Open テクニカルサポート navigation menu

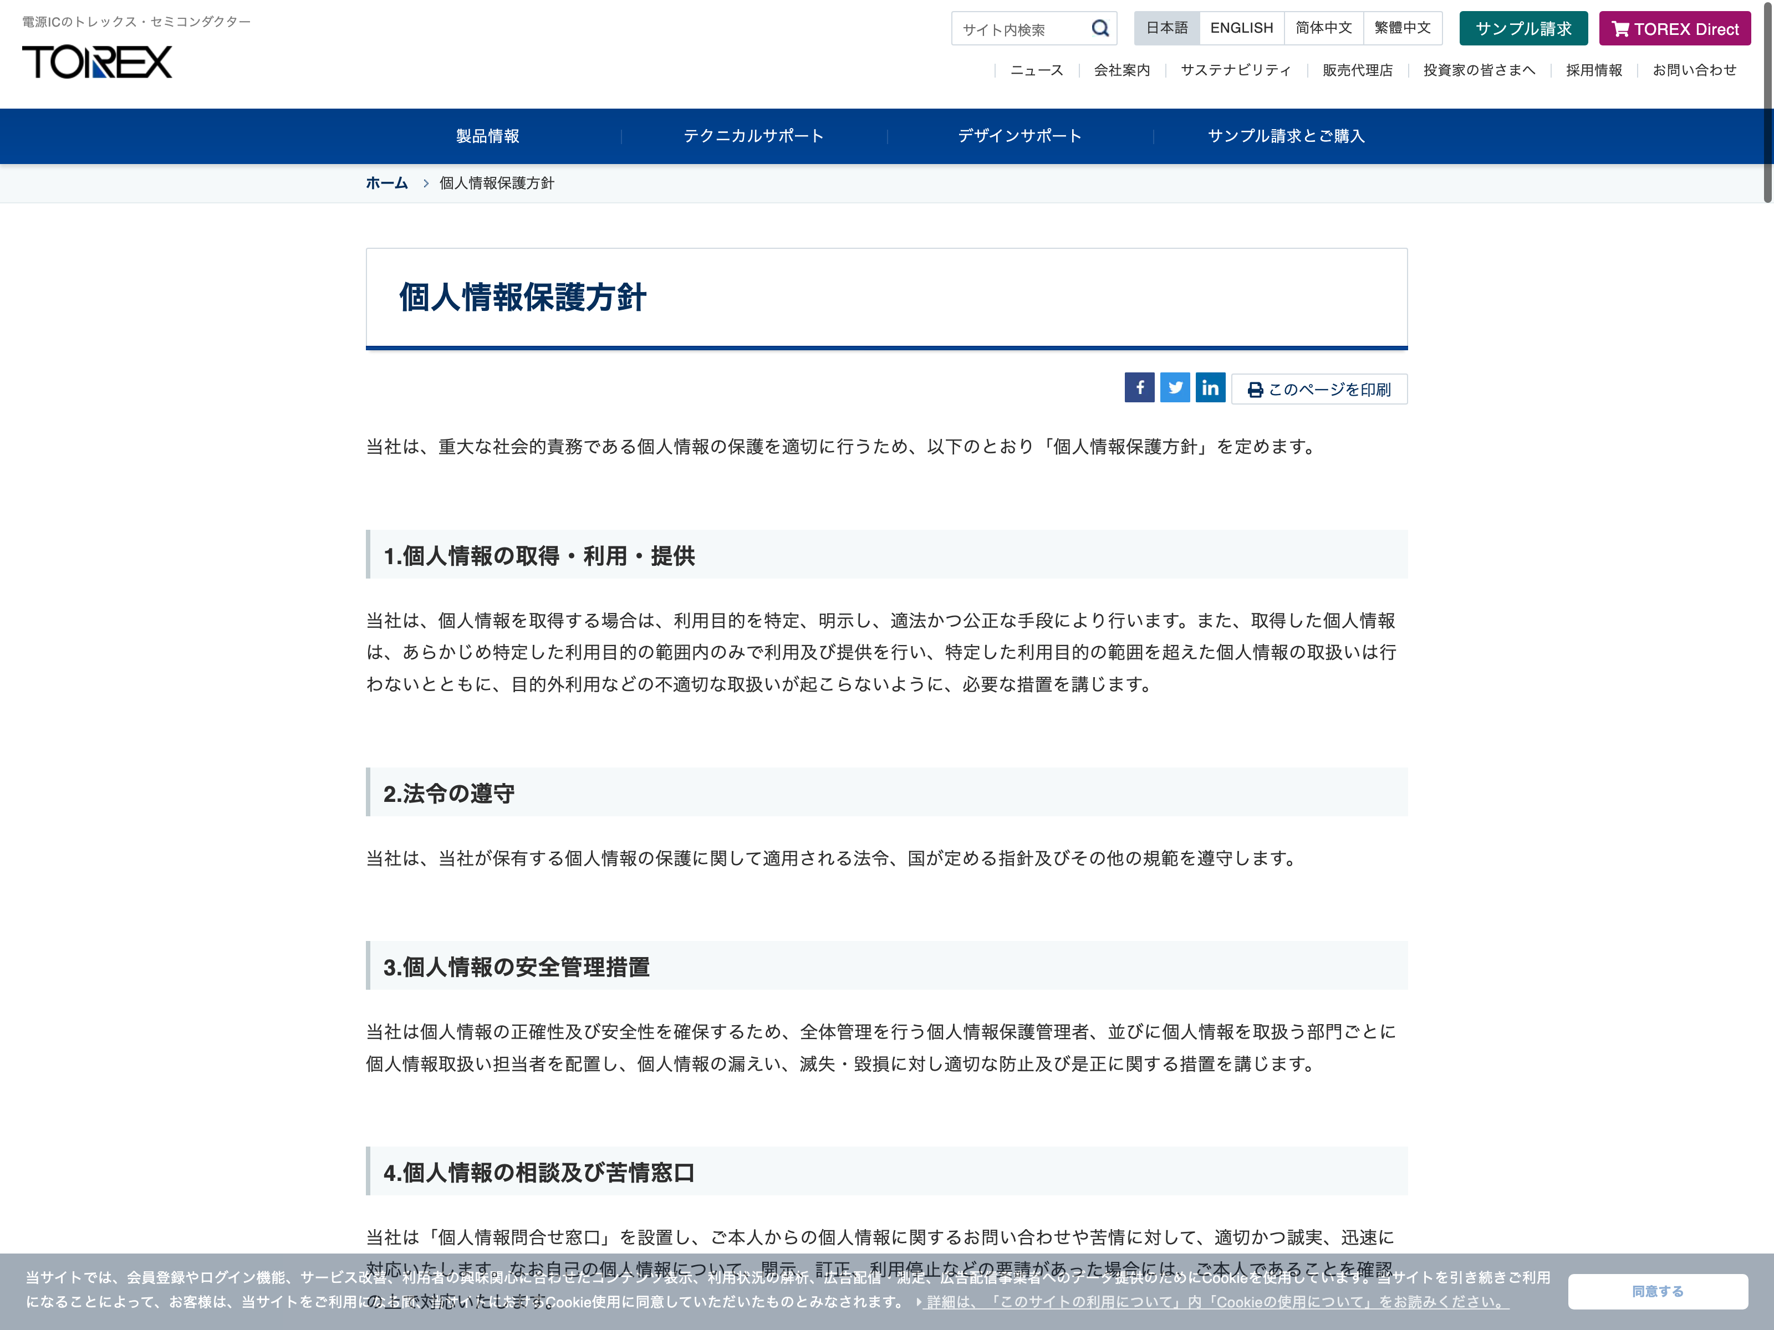point(753,136)
